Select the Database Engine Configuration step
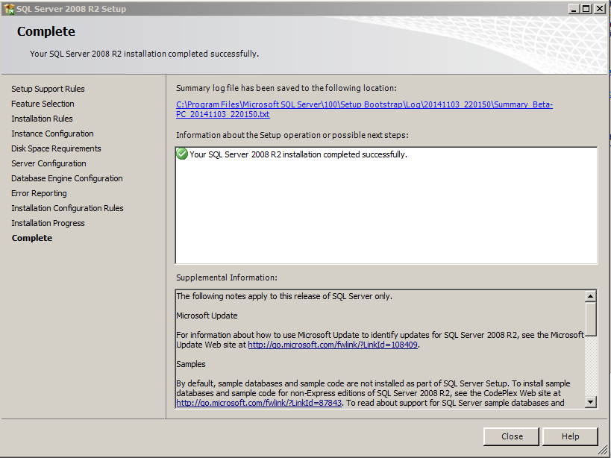 [67, 178]
